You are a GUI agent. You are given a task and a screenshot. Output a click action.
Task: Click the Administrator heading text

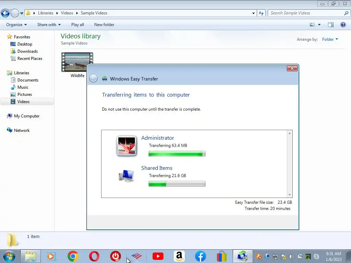point(157,138)
